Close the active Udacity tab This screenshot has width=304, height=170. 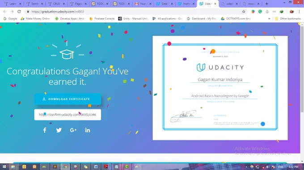tap(215, 4)
